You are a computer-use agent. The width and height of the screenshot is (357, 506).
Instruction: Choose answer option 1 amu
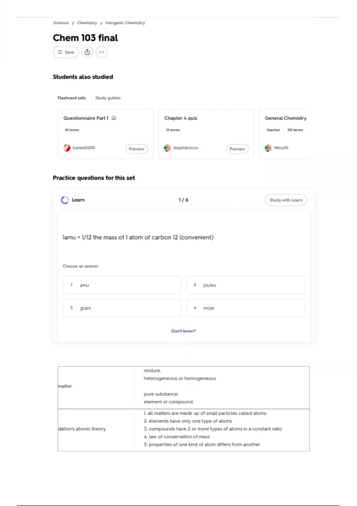(x=122, y=285)
